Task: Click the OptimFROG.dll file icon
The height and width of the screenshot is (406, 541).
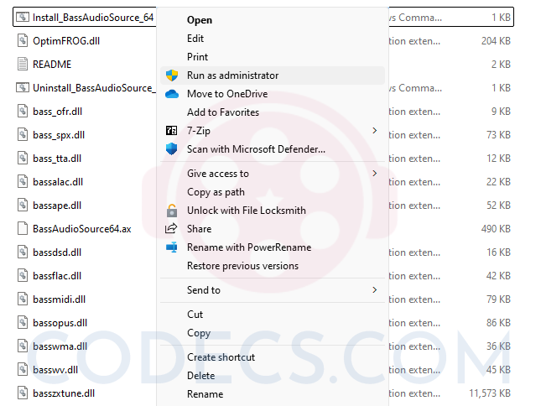Action: [23, 41]
